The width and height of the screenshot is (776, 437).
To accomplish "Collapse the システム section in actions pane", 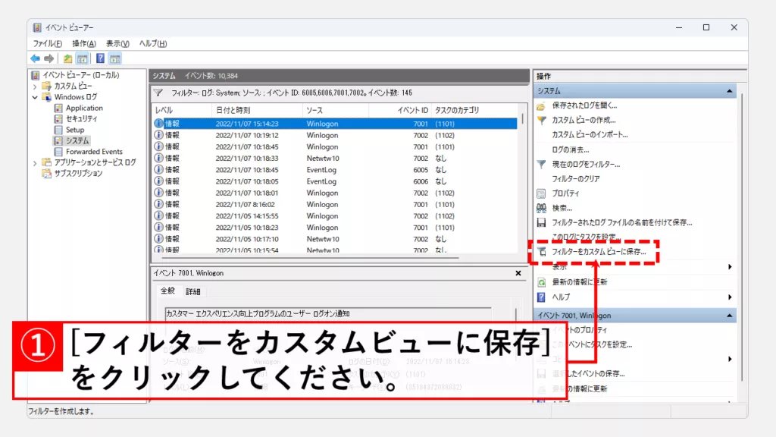I will coord(730,91).
